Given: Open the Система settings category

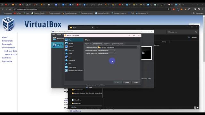Looking at the screenshot, I should point(74,43).
